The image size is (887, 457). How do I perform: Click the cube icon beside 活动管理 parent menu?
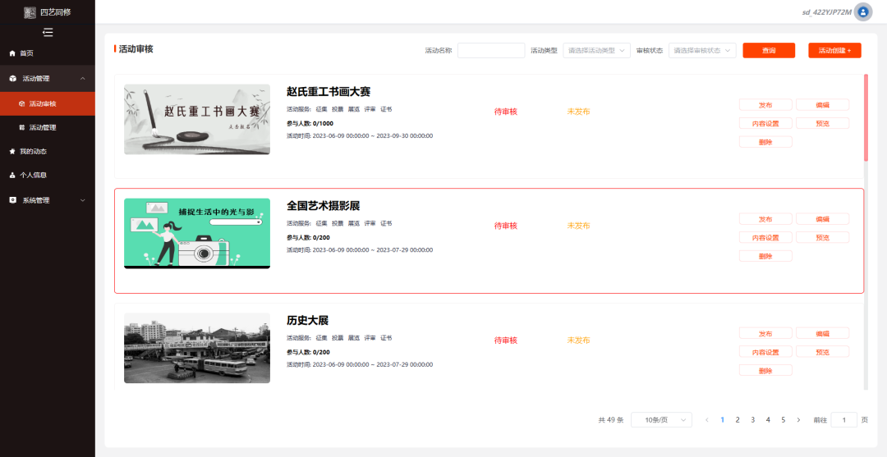click(x=13, y=79)
